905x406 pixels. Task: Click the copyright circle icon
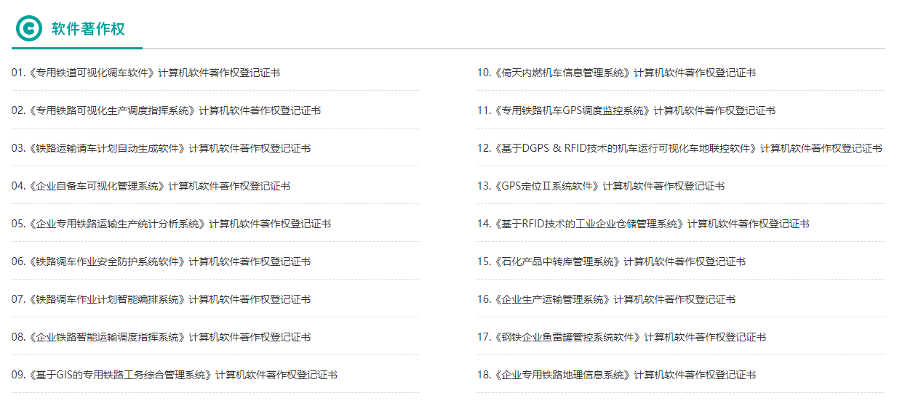pos(29,28)
